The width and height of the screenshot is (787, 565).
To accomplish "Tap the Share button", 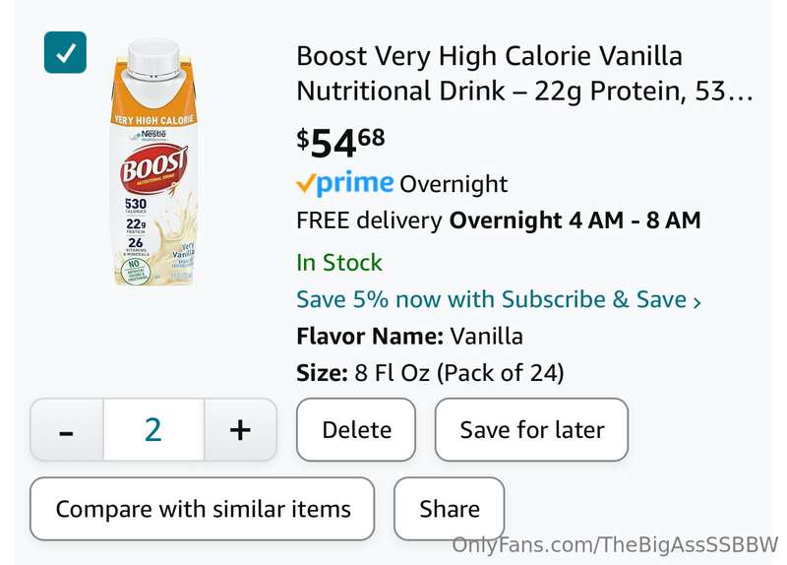I will tap(450, 509).
